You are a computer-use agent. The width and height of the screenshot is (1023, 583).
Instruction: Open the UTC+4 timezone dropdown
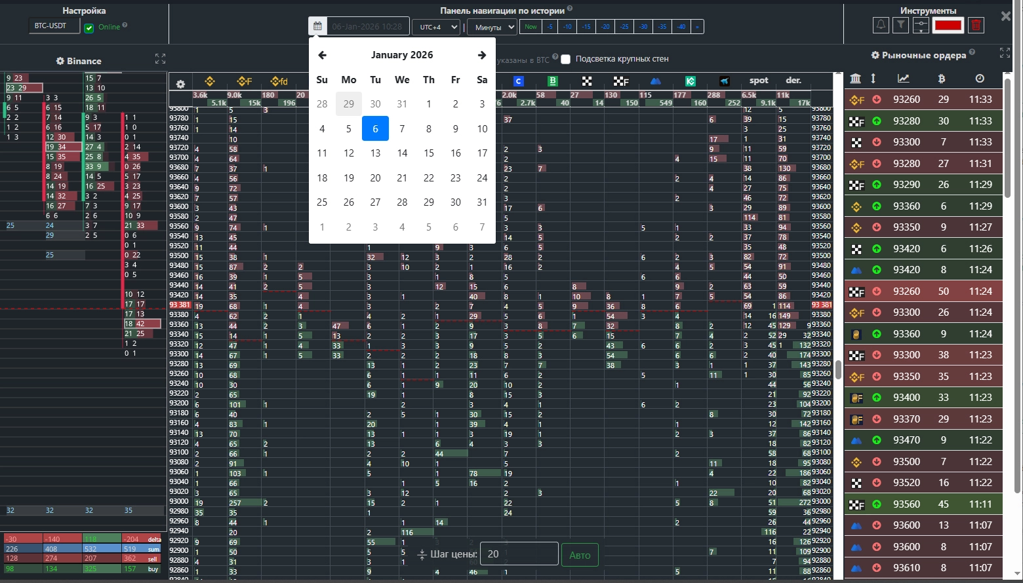coord(436,27)
